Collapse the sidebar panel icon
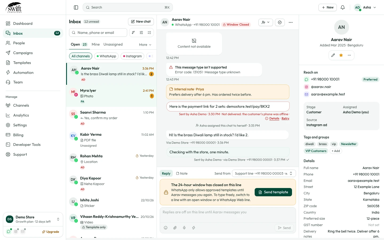 (x=76, y=7)
